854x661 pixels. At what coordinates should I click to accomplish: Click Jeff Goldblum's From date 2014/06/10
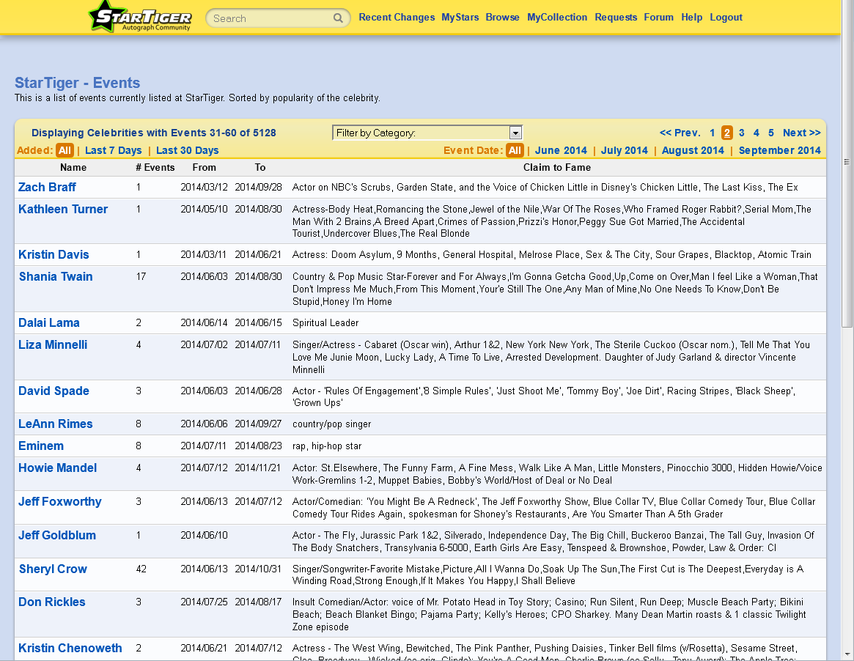205,535
